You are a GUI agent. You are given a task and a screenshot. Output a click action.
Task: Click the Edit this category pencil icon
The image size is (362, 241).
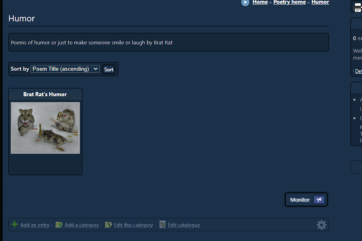(108, 225)
